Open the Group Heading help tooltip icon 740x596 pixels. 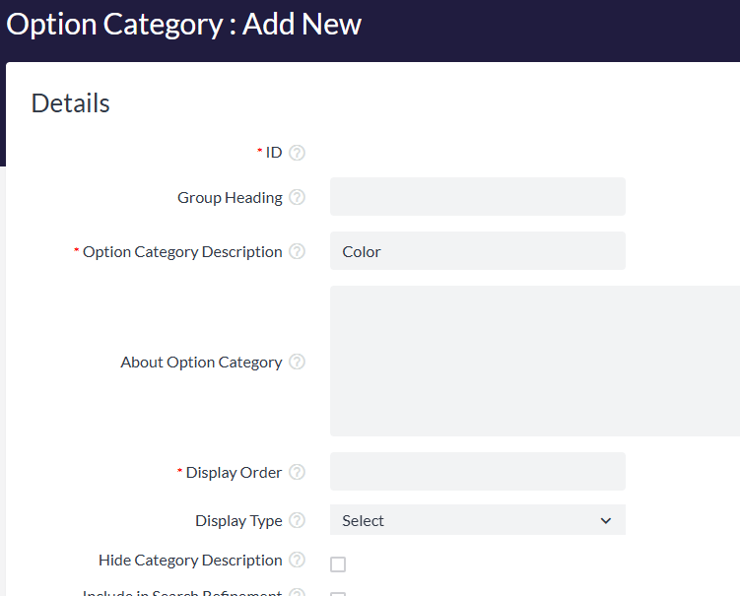pos(297,198)
